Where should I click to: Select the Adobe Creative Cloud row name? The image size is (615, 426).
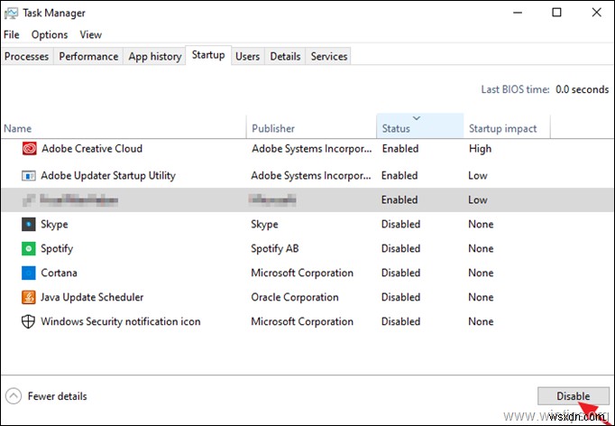tap(92, 149)
